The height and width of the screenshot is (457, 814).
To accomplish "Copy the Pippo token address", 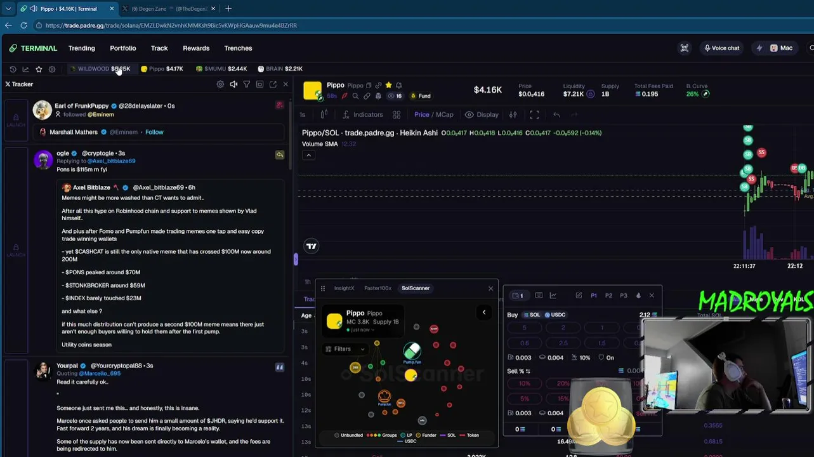I will click(369, 86).
